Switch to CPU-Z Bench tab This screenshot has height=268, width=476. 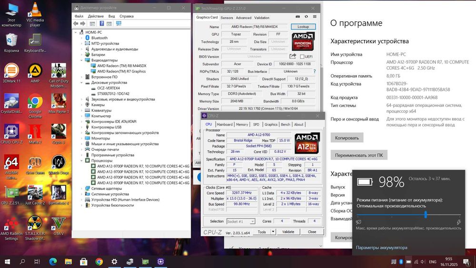tap(285, 124)
